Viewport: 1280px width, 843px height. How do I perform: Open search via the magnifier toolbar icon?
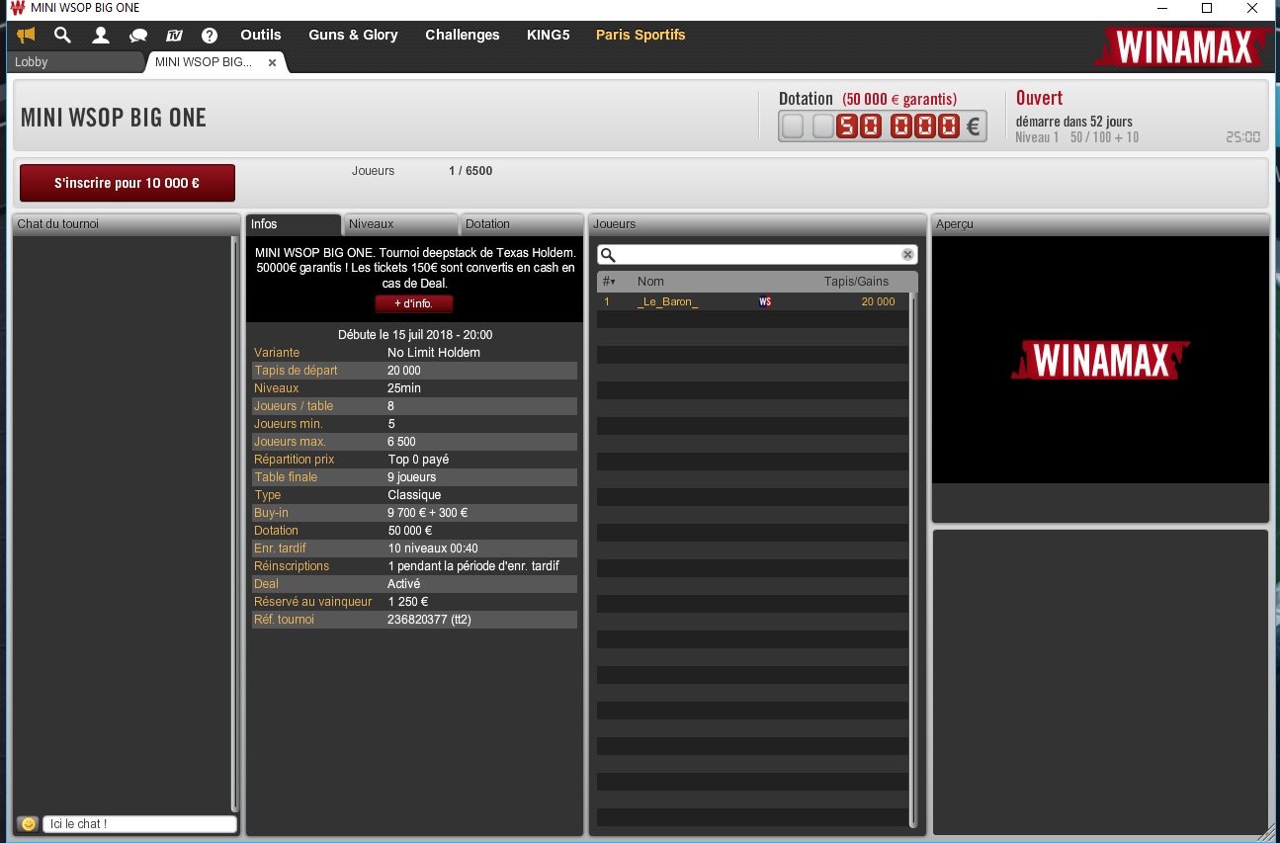[62, 36]
